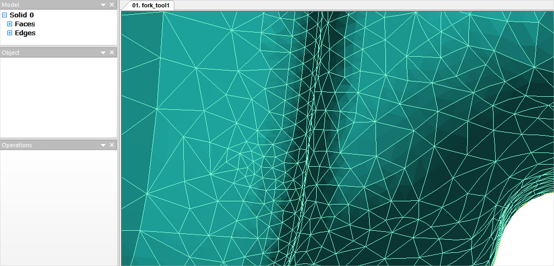Expand the Faces tree node

pyautogui.click(x=9, y=24)
